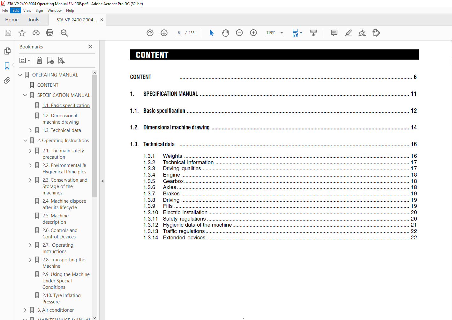Open the View menu
The height and width of the screenshot is (320, 452).
coord(27,11)
